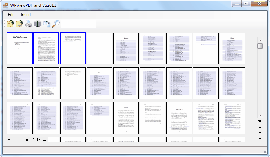Viewport: 270px width, 157px height.
Task: Jump to the first page icon
Action: [x=260, y=122]
